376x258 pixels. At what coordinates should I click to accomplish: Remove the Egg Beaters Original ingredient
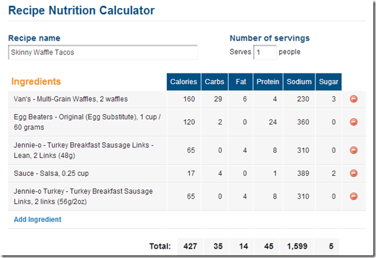tap(353, 122)
